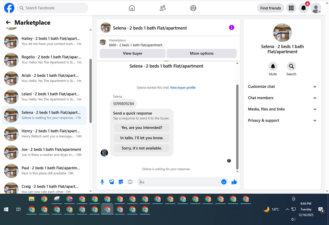Click the volume speaker tray icon

[x=293, y=219]
